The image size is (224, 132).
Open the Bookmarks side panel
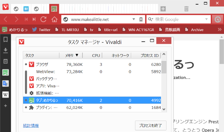[6, 39]
